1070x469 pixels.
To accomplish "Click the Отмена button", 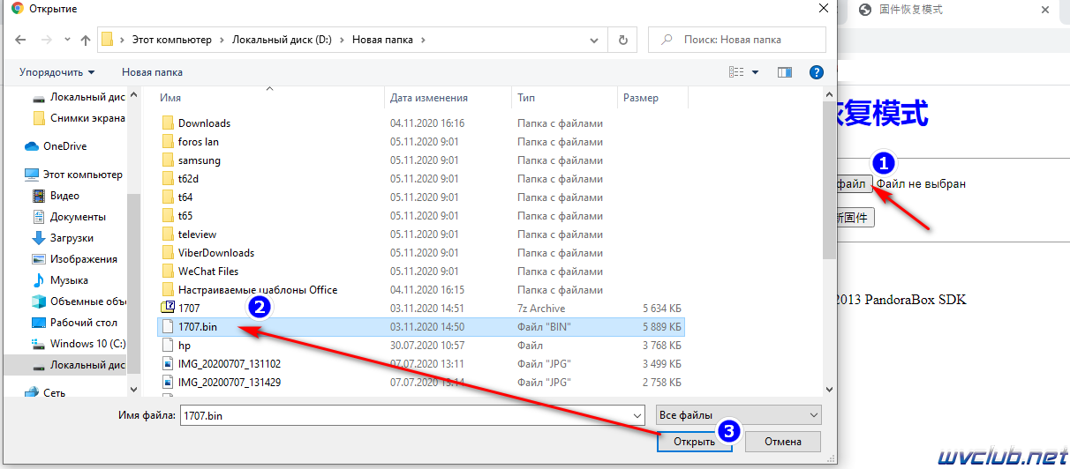I will click(783, 442).
